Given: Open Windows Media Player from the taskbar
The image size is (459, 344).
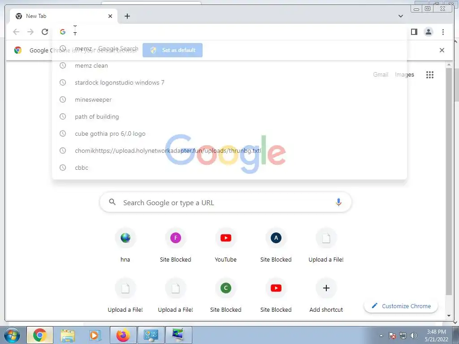Looking at the screenshot, I should [x=95, y=335].
